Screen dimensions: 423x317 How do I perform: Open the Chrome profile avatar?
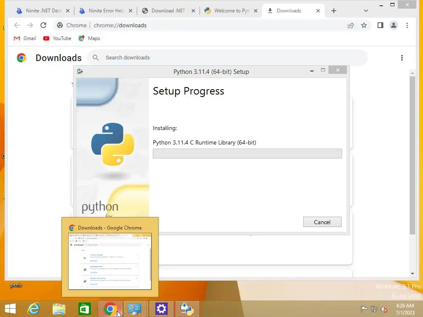pyautogui.click(x=394, y=25)
